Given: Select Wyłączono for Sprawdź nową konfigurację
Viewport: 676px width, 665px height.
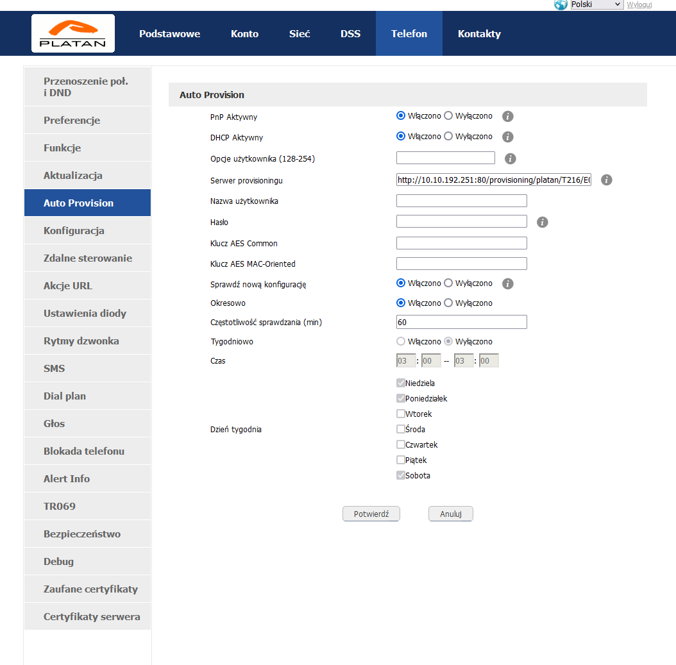Looking at the screenshot, I should pos(448,283).
